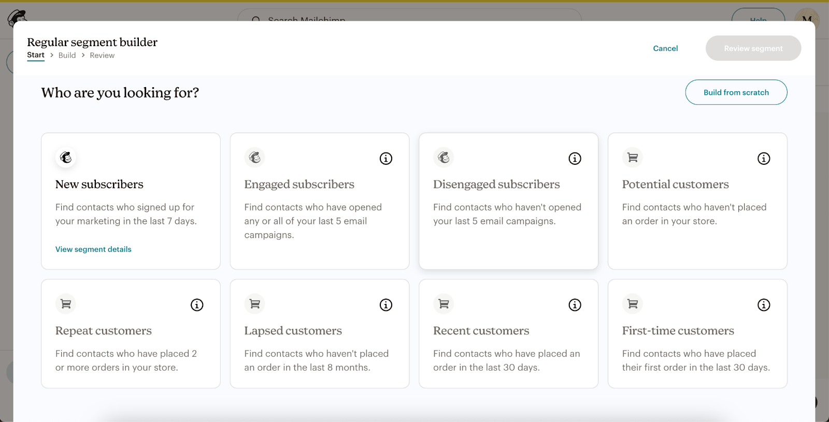Show info for Repeat customers
This screenshot has width=829, height=422.
click(197, 305)
